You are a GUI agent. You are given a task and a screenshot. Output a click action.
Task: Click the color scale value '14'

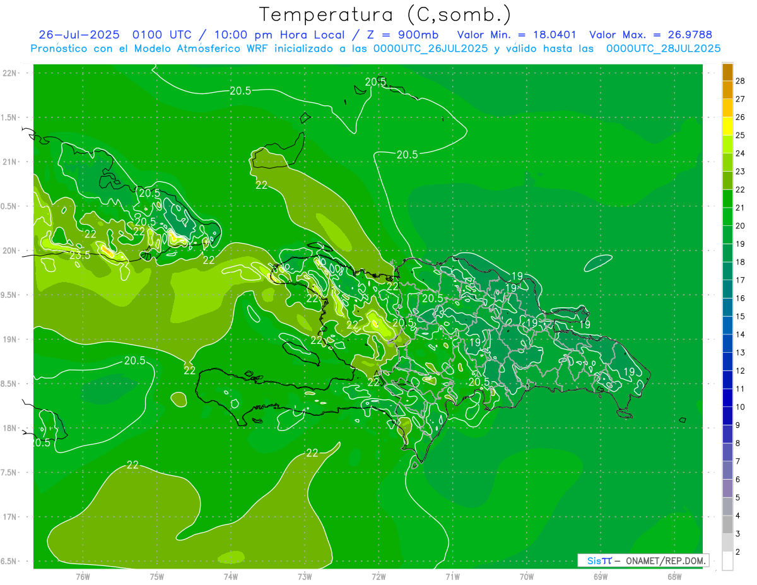tap(740, 334)
